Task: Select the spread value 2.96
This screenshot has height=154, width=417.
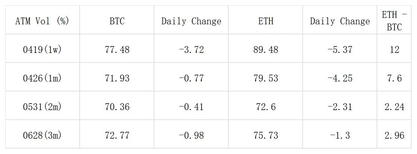Action: [394, 135]
